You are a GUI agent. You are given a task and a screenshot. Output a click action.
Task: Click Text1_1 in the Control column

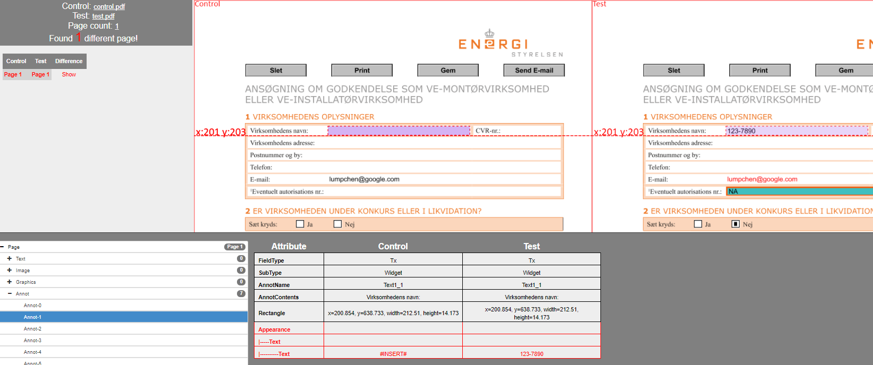[393, 285]
